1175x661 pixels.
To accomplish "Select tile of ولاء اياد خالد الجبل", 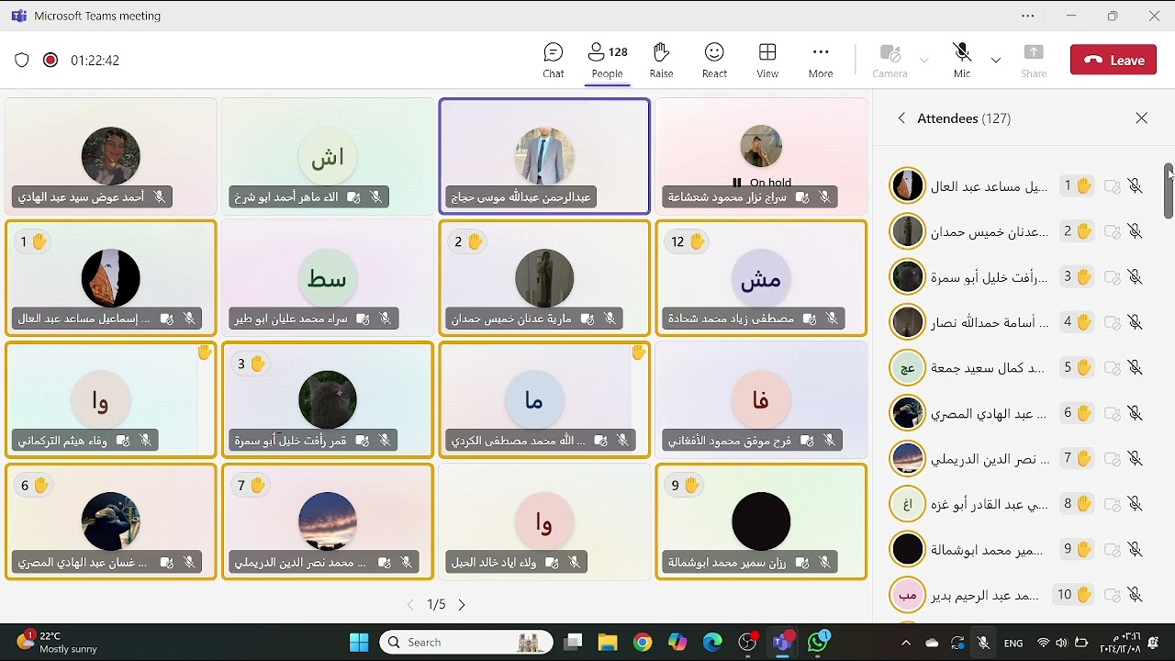I will (x=544, y=521).
